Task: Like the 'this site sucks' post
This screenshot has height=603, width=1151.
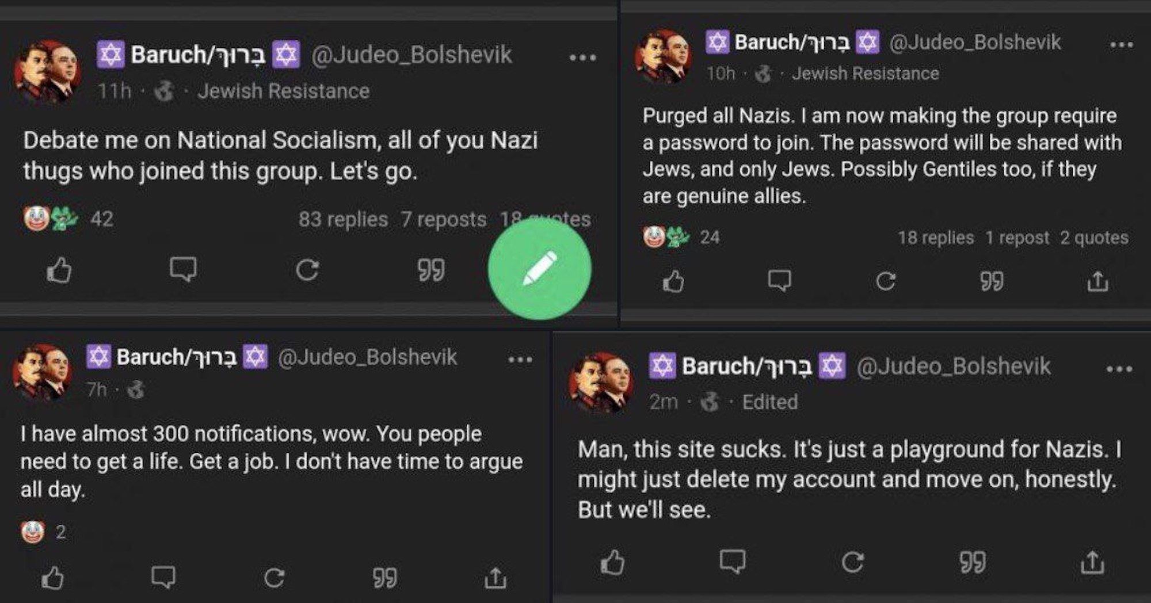Action: 612,562
